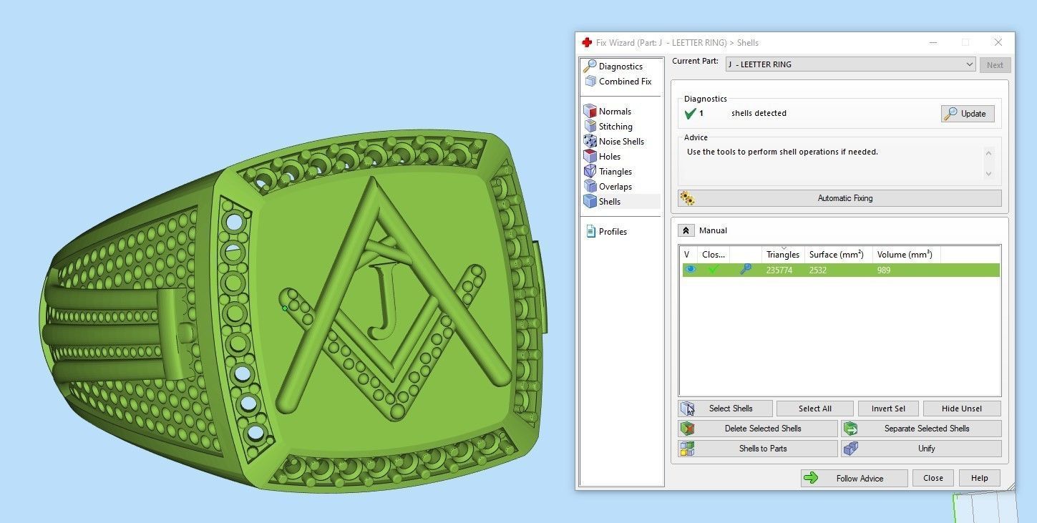The image size is (1037, 523).
Task: Click the green closed checkmark in shell row
Action: point(713,270)
